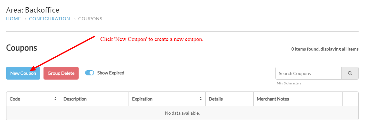Click the Coupons page heading

pyautogui.click(x=22, y=48)
